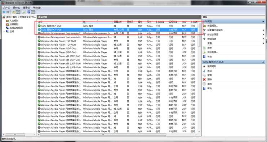267x142 pixels.
Task: Open the 查看(V) menu in the menu bar
Action: coord(27,8)
